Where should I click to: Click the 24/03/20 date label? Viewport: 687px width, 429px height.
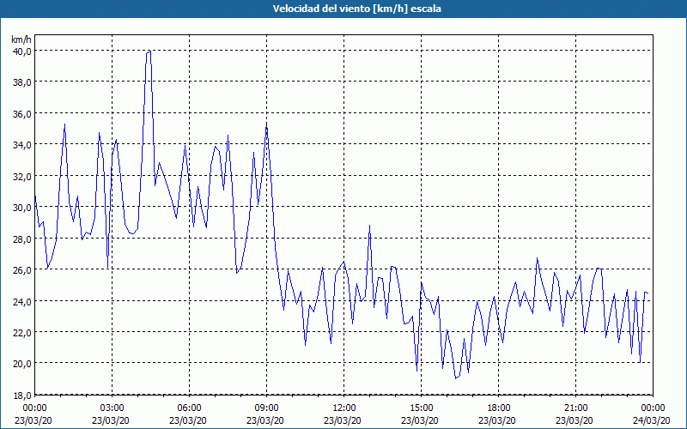(x=651, y=420)
